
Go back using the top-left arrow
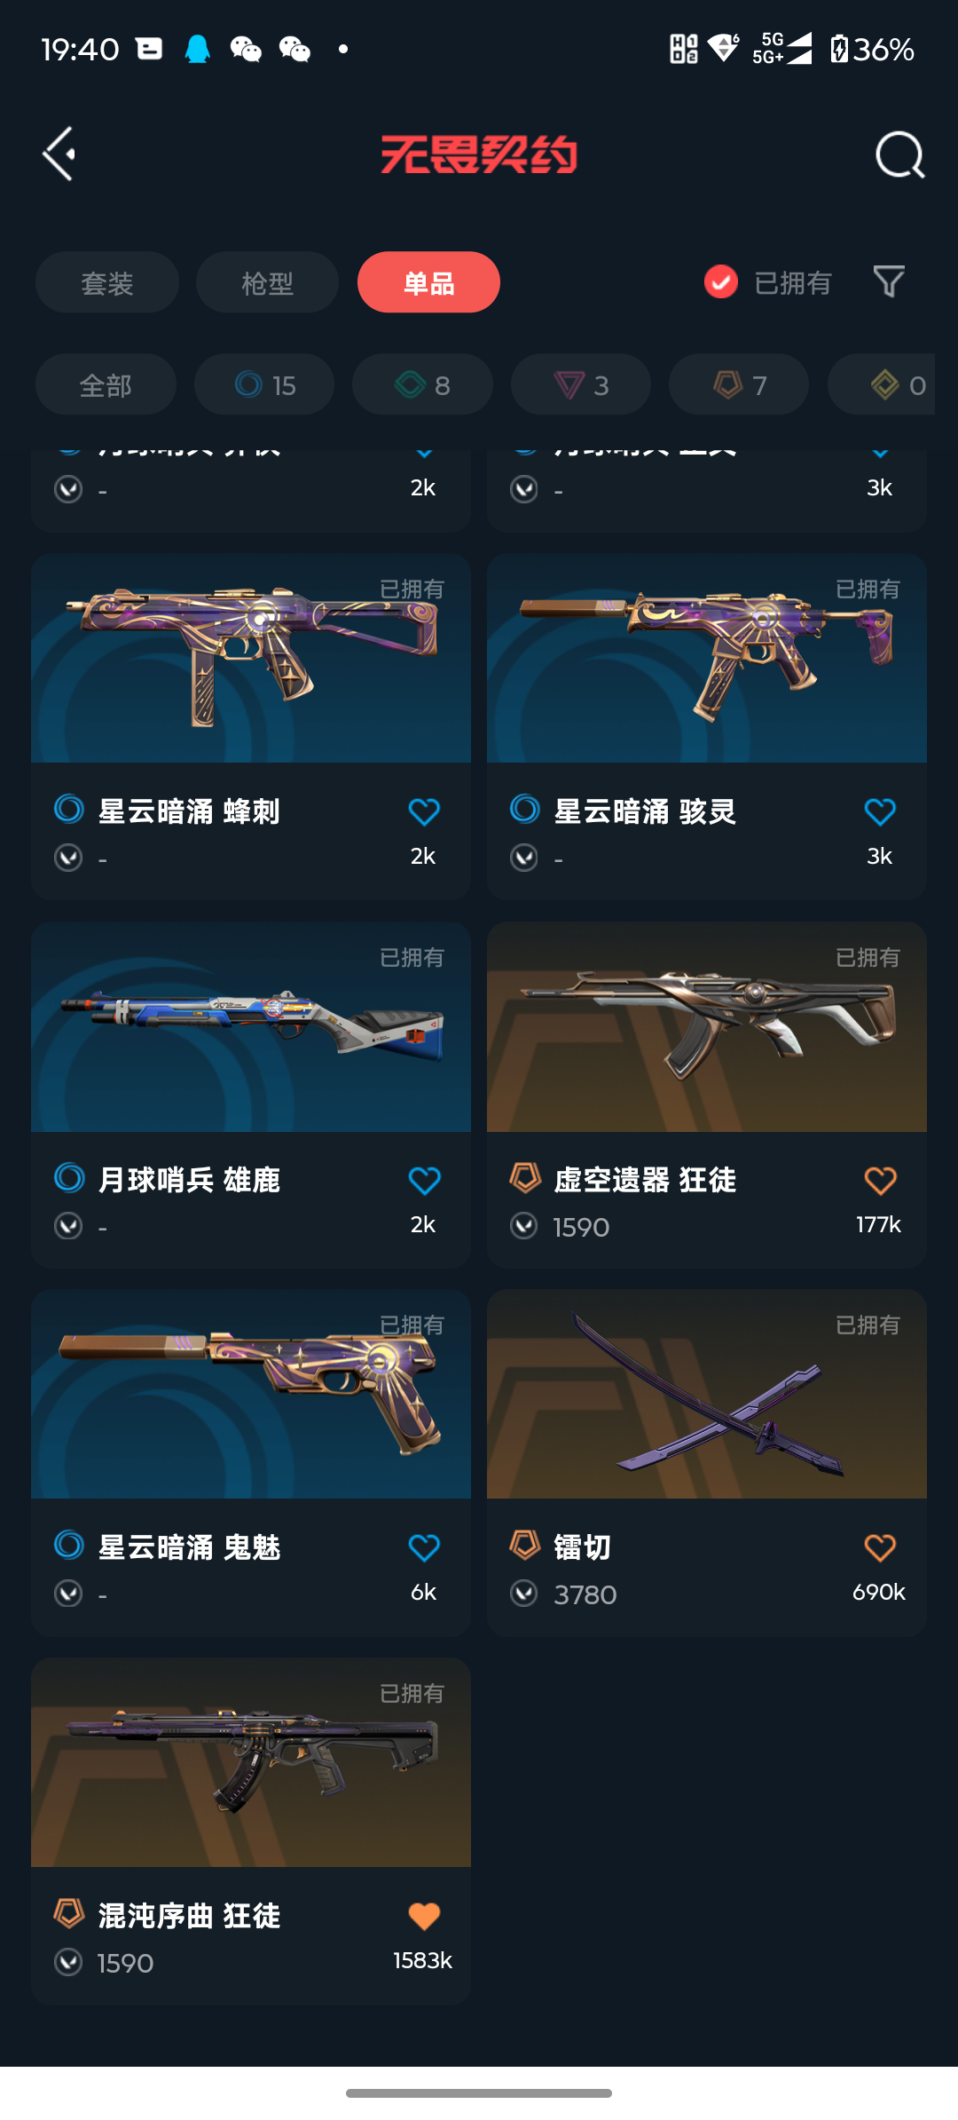[x=59, y=154]
